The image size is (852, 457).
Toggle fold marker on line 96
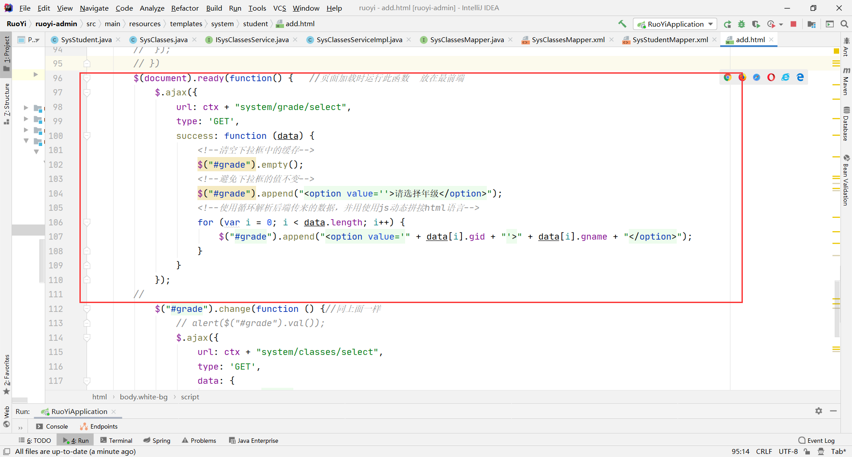click(x=87, y=78)
